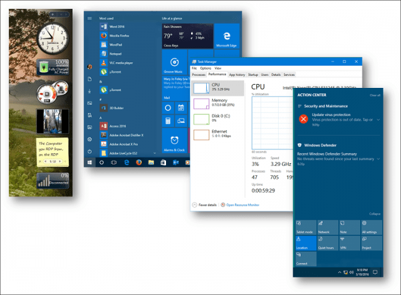
Task: Expand Adobe LiveCycle ES2 folder
Action: [x=155, y=153]
